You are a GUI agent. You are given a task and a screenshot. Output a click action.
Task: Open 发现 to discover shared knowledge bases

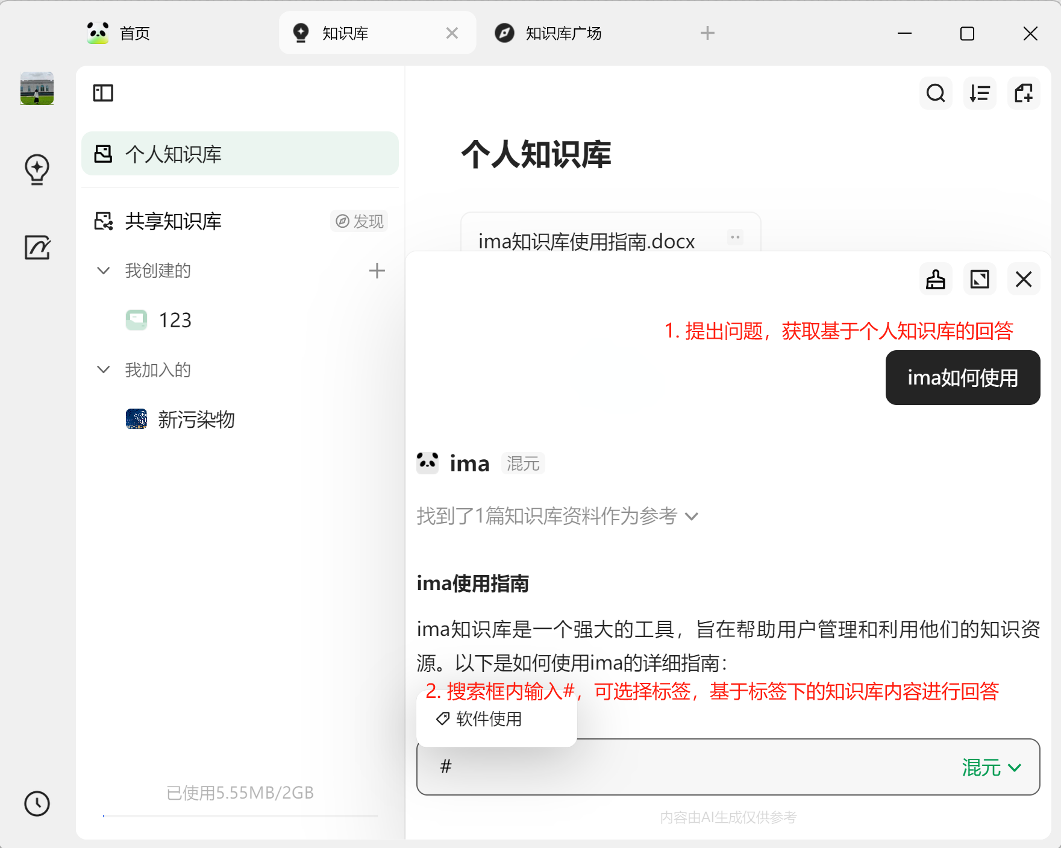coord(359,221)
